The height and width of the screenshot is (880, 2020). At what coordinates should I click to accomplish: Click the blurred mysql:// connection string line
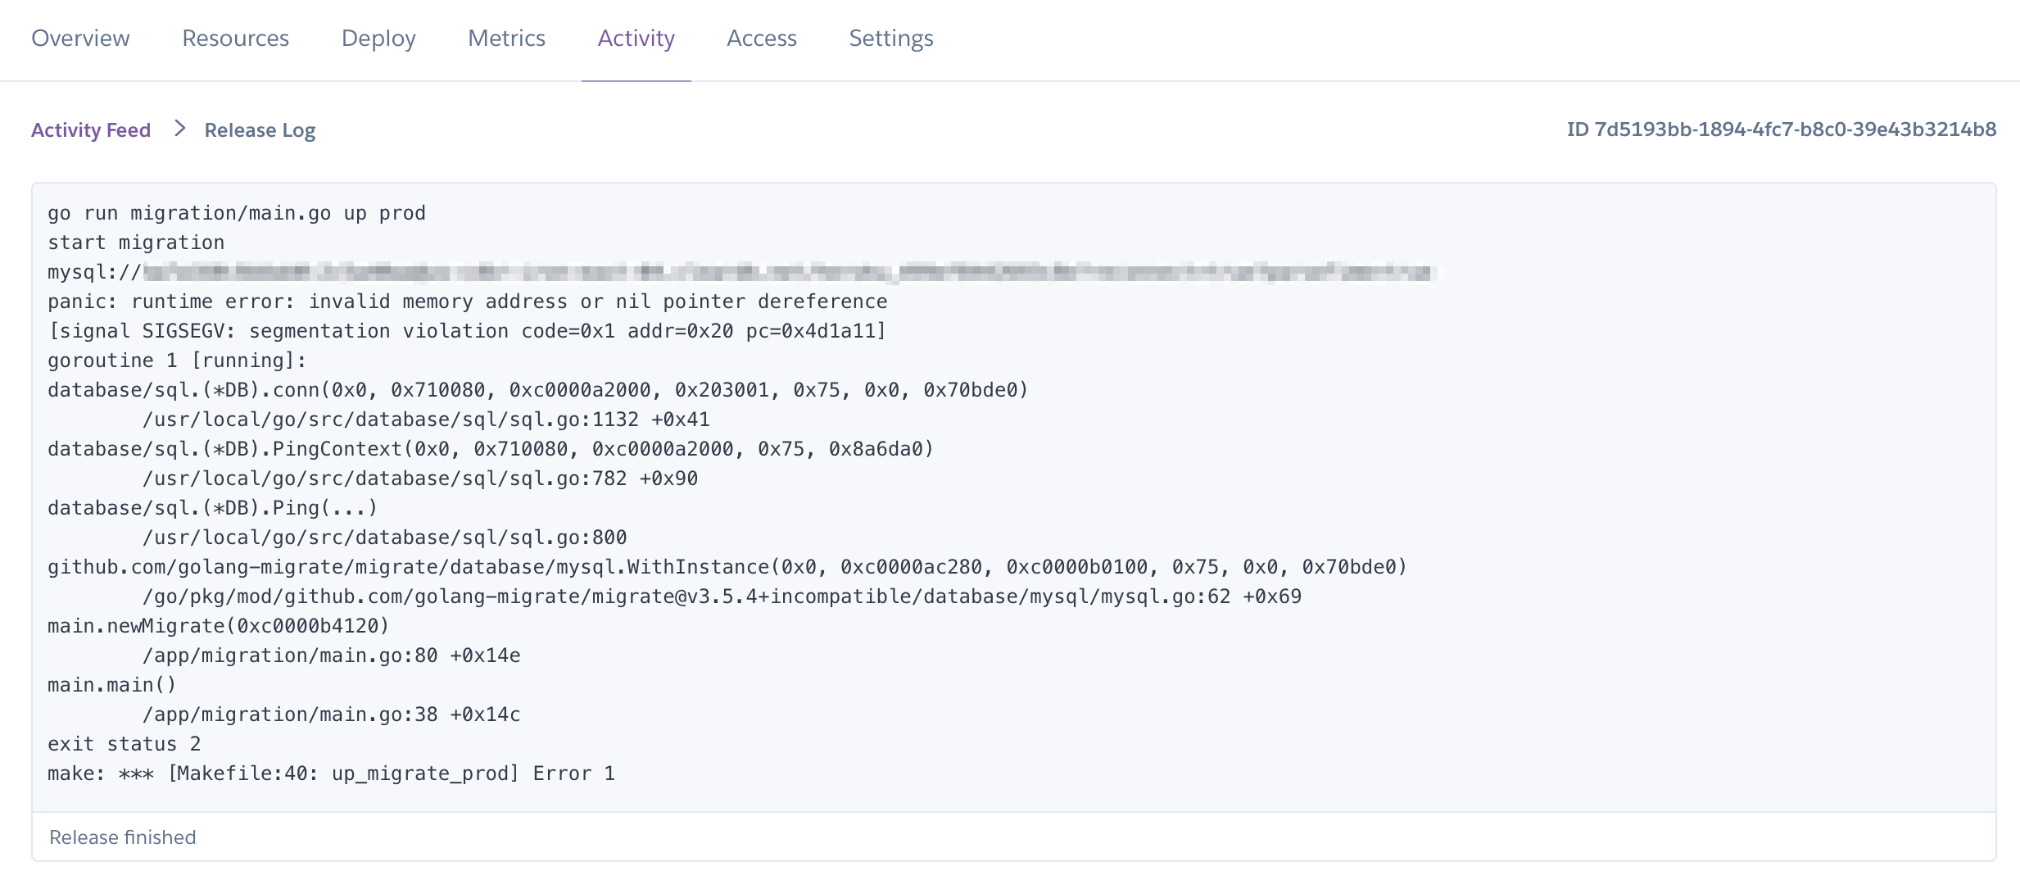tap(737, 273)
